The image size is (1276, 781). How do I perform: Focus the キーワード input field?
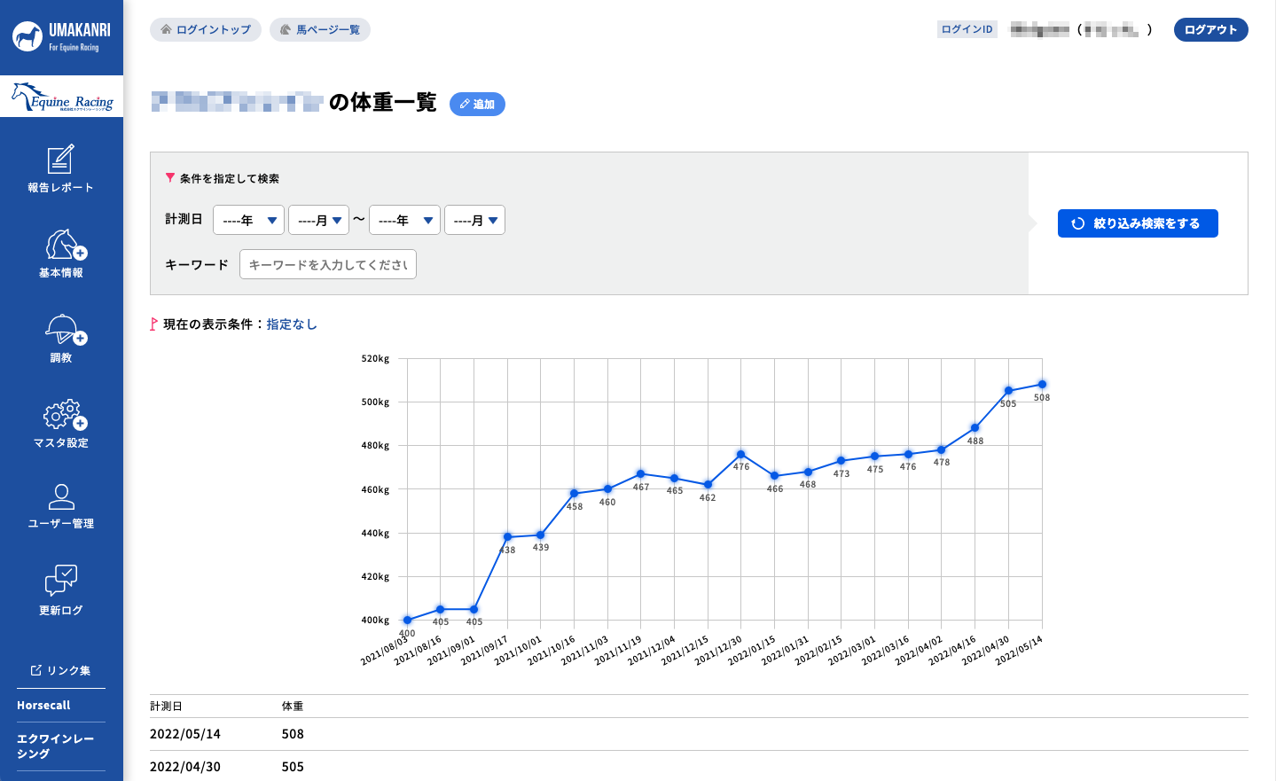[328, 264]
